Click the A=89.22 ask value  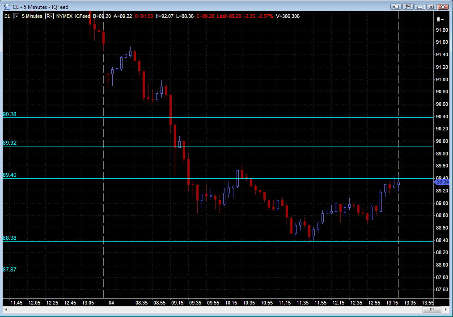click(x=123, y=16)
